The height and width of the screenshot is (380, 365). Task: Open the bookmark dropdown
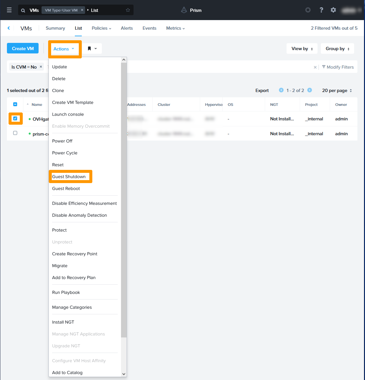(x=92, y=48)
